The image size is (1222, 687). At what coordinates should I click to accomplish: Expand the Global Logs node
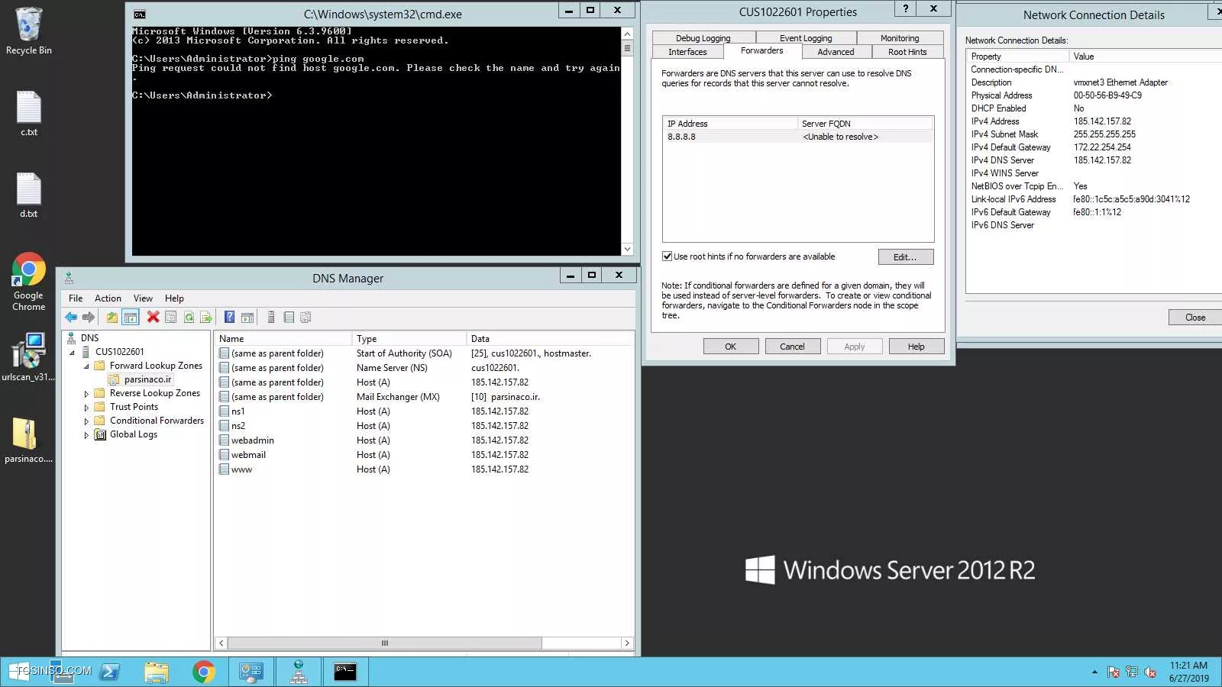(86, 435)
